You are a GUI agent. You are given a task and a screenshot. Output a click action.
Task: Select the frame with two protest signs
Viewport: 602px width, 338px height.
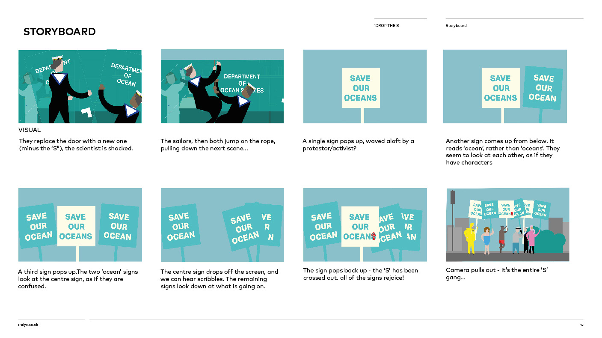point(505,87)
